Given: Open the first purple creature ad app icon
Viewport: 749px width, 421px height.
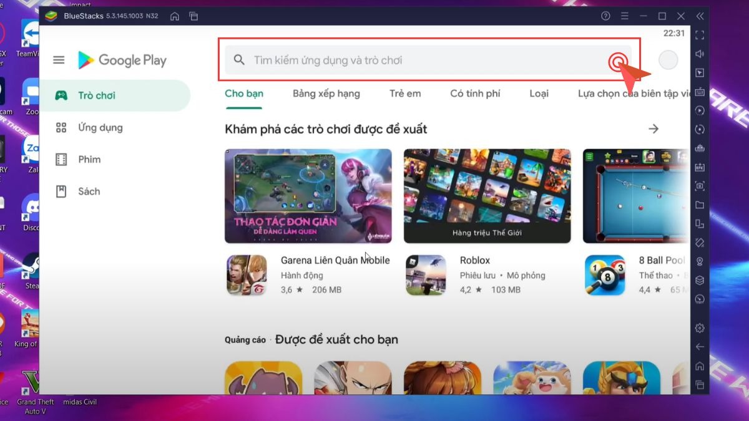Looking at the screenshot, I should (x=263, y=378).
